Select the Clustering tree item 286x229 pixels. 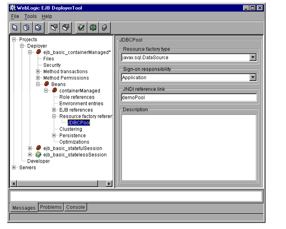point(71,129)
